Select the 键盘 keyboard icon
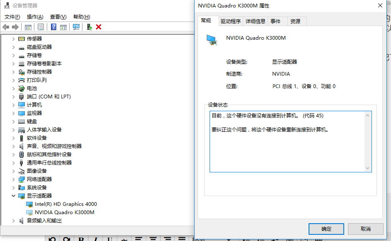The height and width of the screenshot is (241, 391). (22, 122)
